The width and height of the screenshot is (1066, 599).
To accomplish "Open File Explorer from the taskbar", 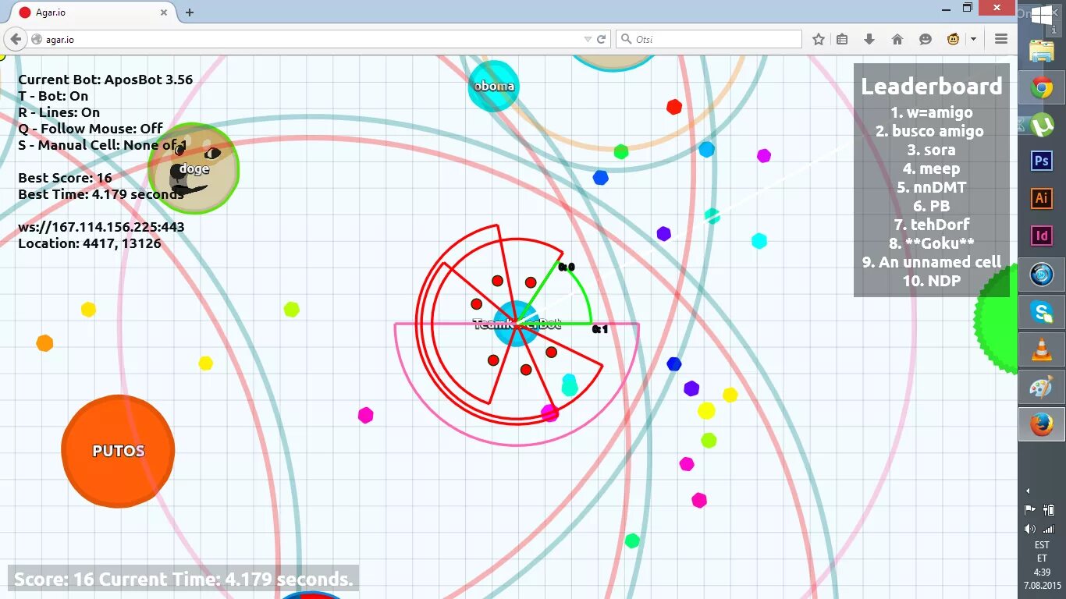I will 1042,51.
